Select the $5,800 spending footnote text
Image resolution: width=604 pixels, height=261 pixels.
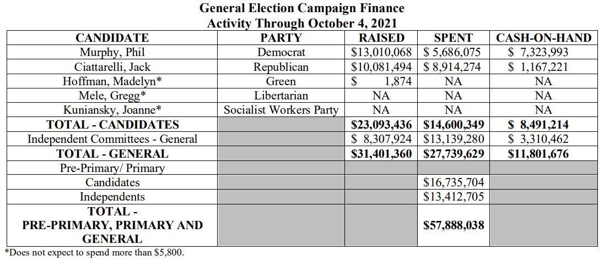[x=94, y=253]
